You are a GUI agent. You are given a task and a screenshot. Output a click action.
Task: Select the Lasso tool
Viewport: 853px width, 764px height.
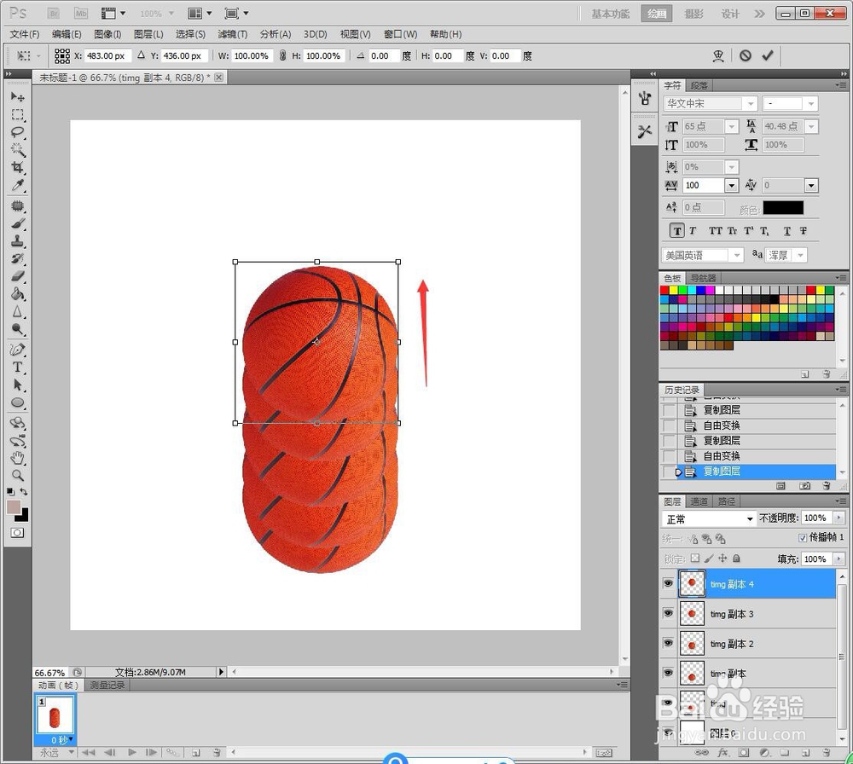[17, 132]
